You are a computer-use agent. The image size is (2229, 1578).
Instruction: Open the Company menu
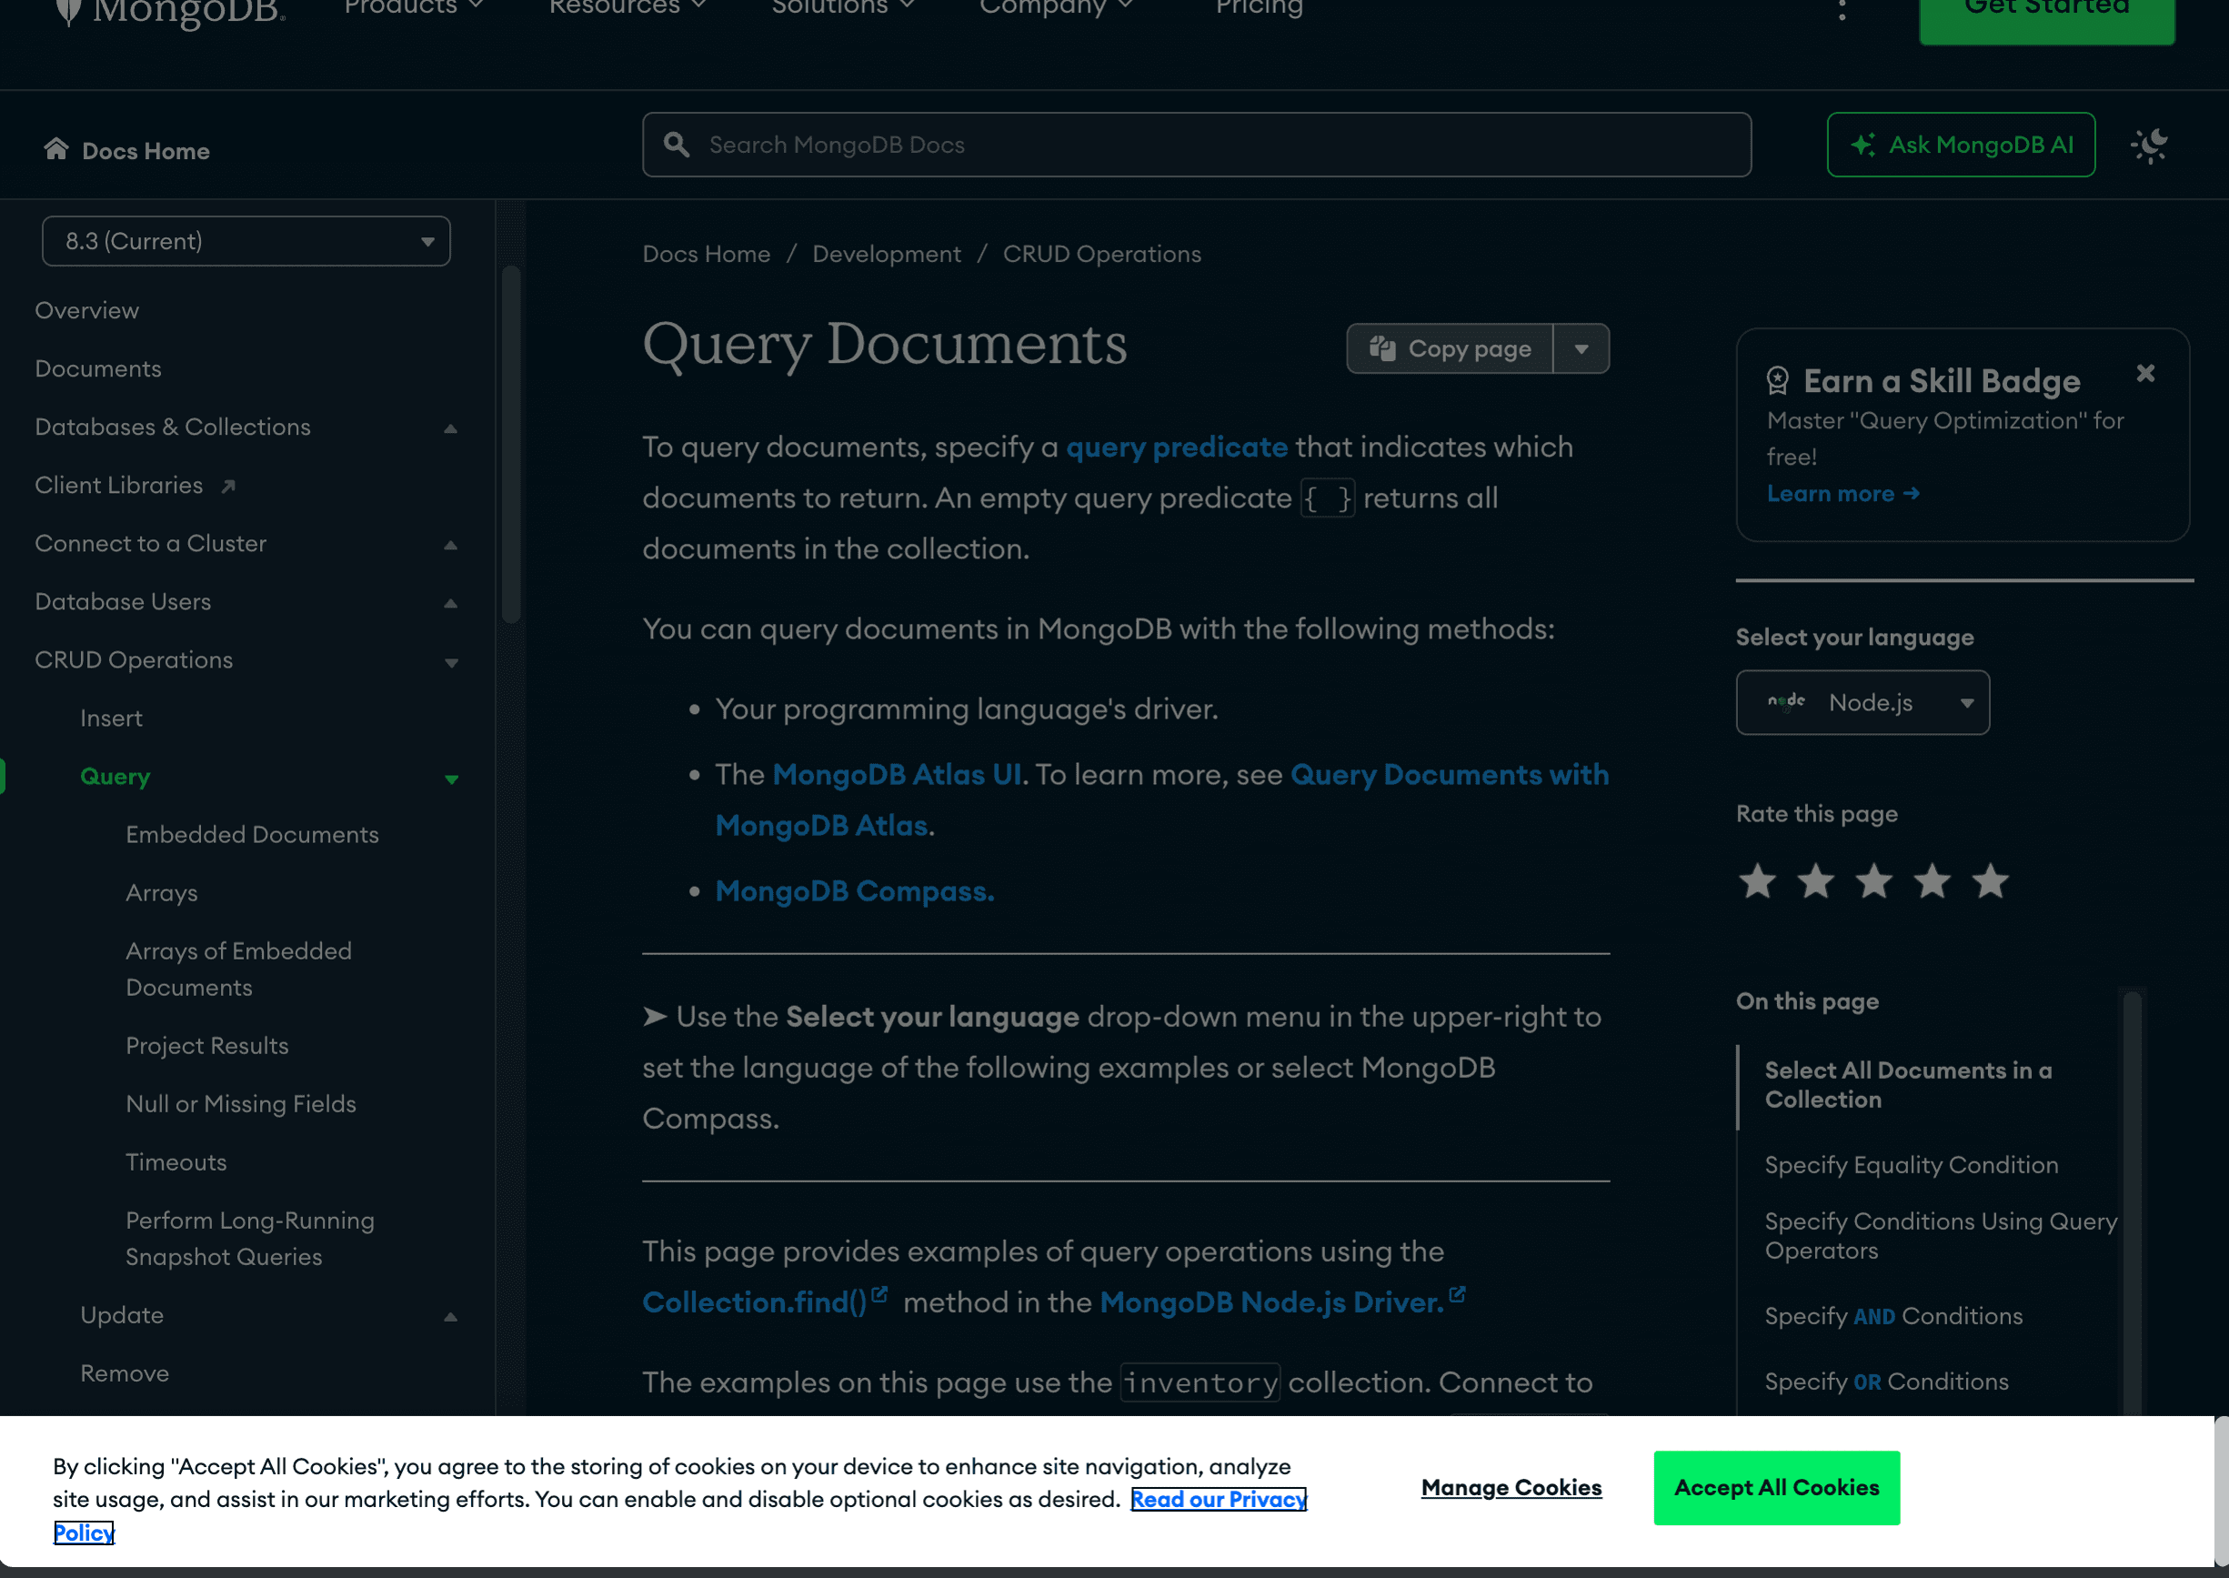[x=1056, y=8]
